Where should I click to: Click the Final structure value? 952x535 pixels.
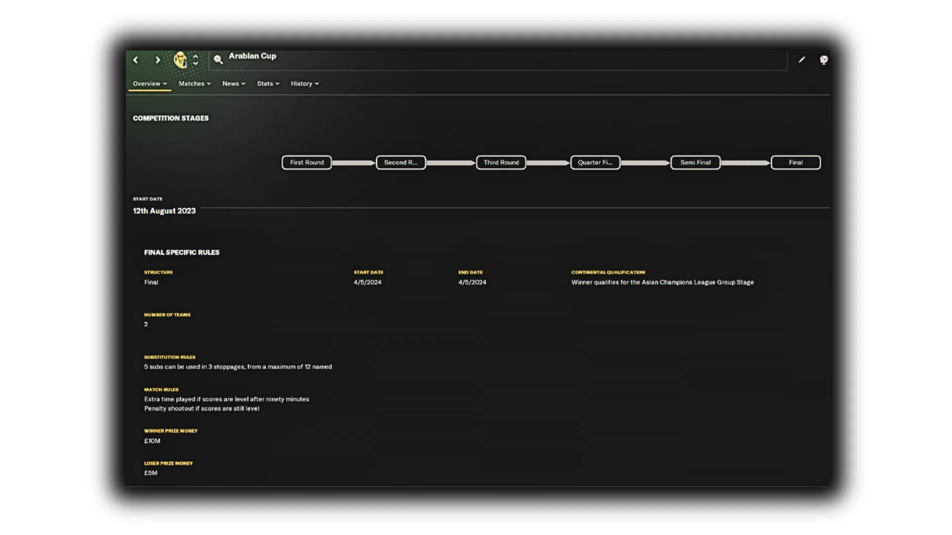point(151,282)
